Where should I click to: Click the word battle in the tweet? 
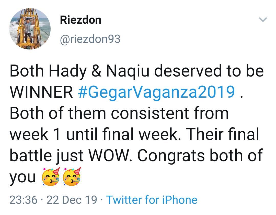pos(31,156)
